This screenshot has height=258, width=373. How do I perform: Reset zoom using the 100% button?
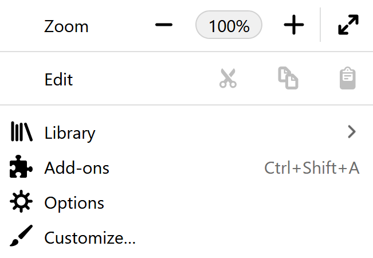(229, 26)
